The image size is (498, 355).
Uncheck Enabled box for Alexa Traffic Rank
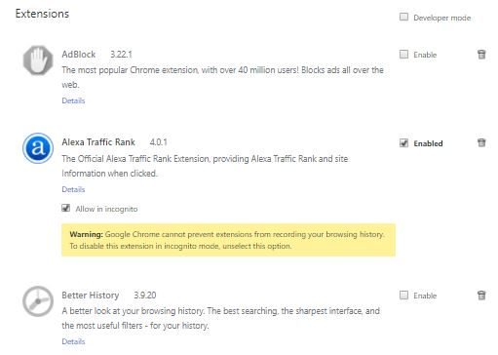(403, 142)
